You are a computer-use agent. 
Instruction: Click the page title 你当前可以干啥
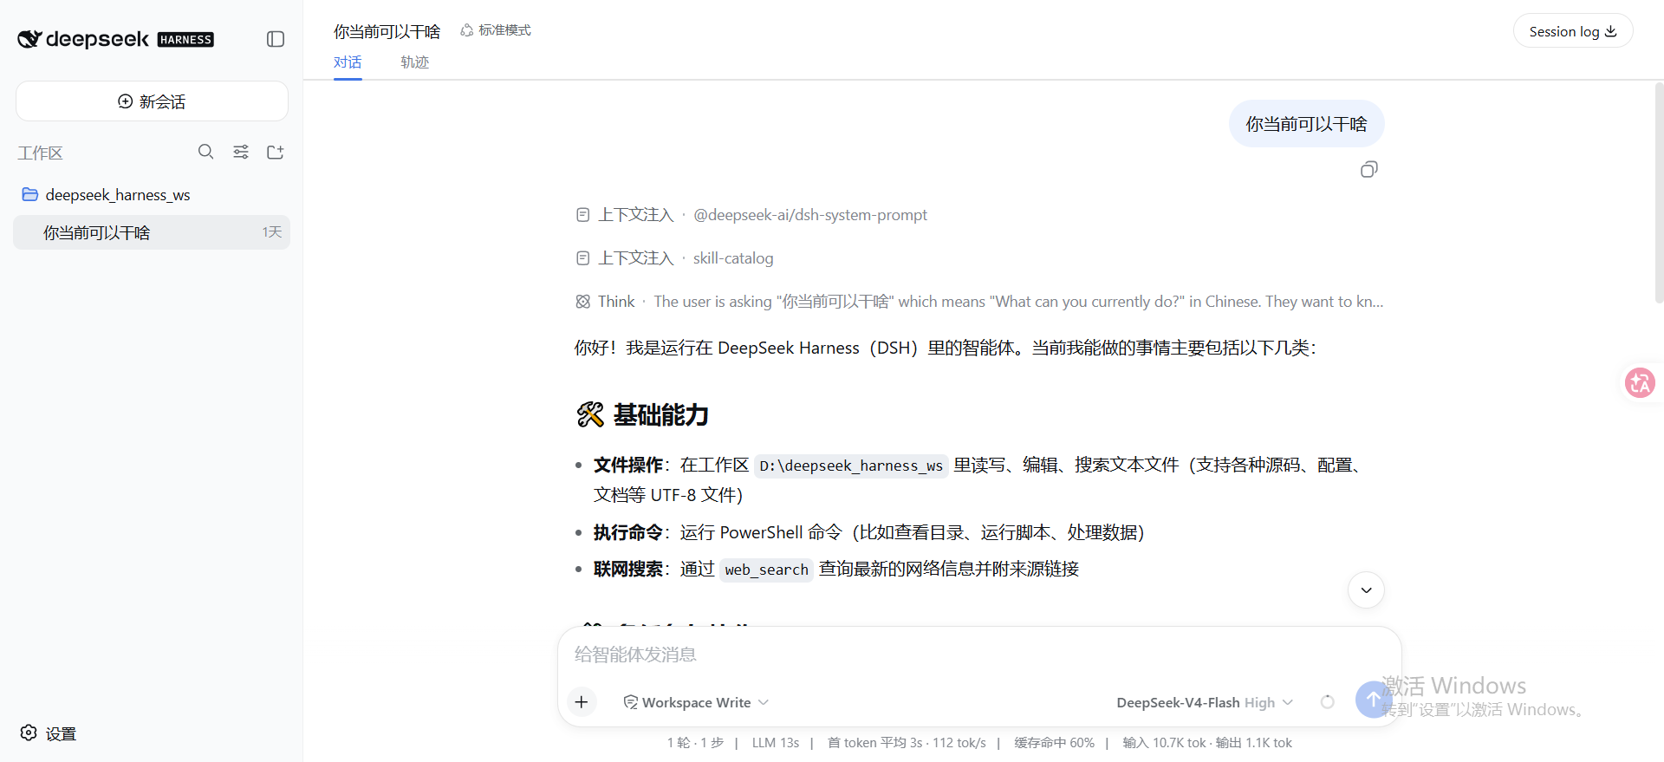pyautogui.click(x=387, y=31)
